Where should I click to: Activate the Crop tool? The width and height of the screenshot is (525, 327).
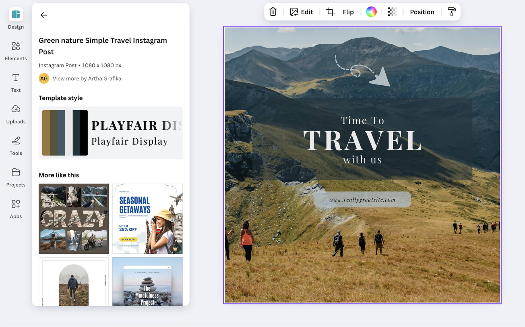click(330, 12)
